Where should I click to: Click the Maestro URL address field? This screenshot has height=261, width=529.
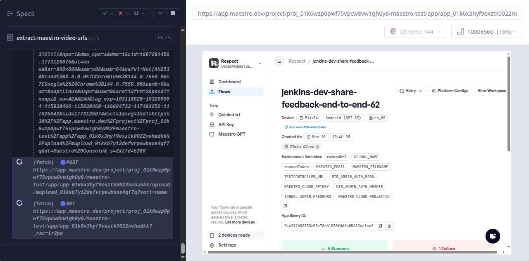[x=357, y=13]
